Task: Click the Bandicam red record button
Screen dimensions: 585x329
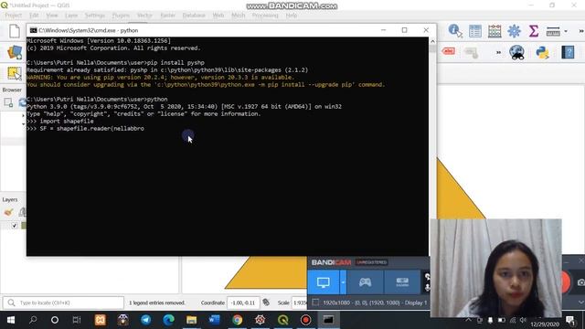Action: coord(566,282)
